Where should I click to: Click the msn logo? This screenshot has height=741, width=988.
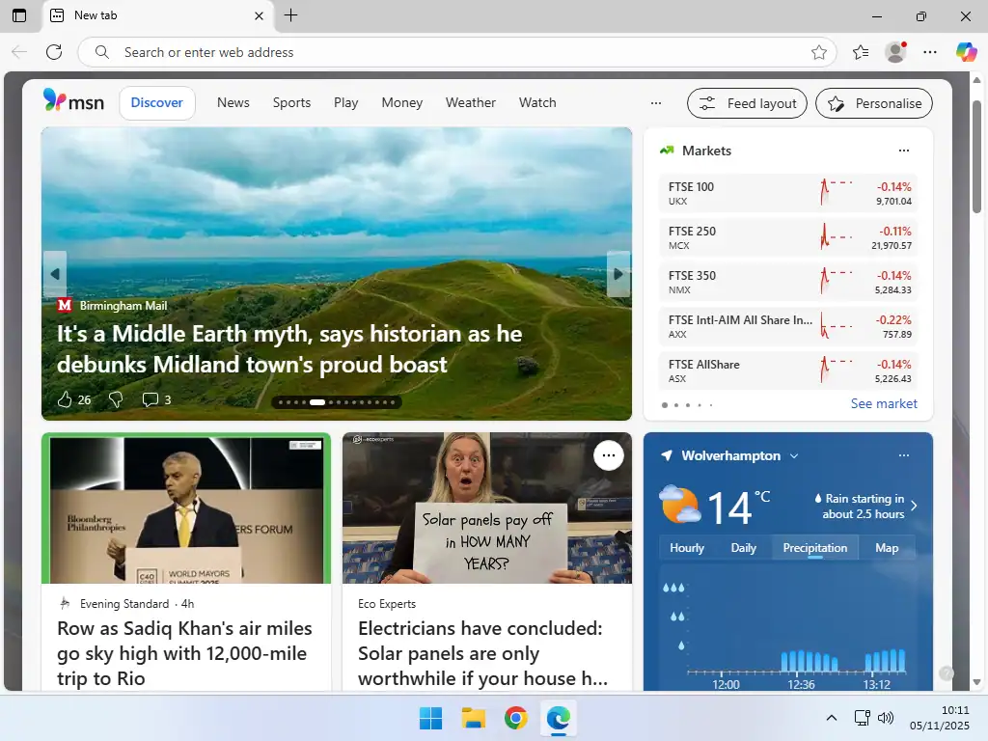point(73,101)
